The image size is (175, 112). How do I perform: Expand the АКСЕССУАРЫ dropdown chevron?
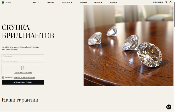71,2
